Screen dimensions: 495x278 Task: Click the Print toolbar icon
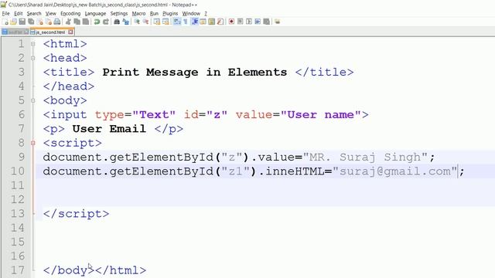point(56,22)
